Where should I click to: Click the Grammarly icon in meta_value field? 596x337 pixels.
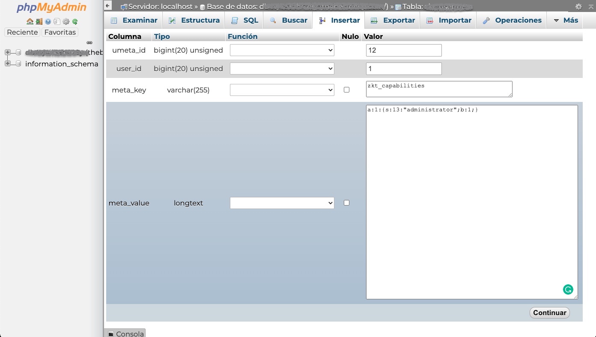point(568,289)
